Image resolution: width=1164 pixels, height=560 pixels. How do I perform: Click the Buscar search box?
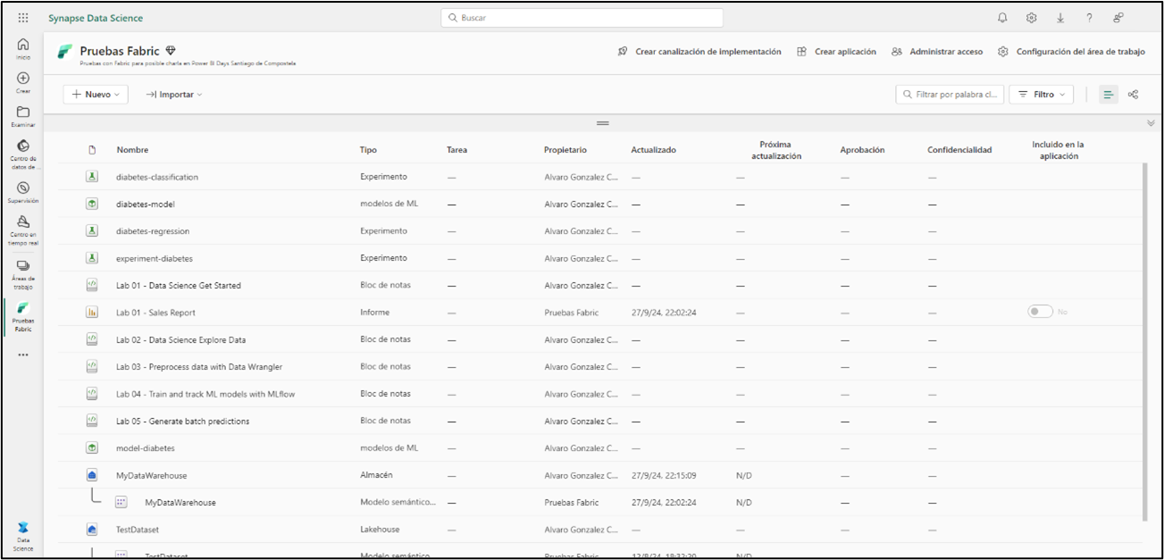click(x=582, y=18)
